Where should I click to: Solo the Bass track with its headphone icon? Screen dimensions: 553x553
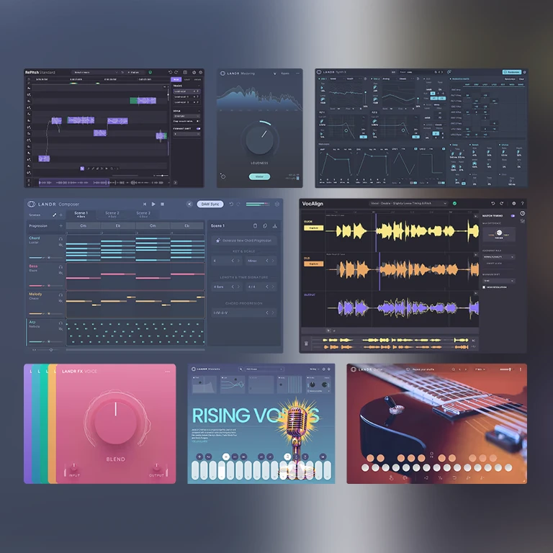(x=60, y=267)
